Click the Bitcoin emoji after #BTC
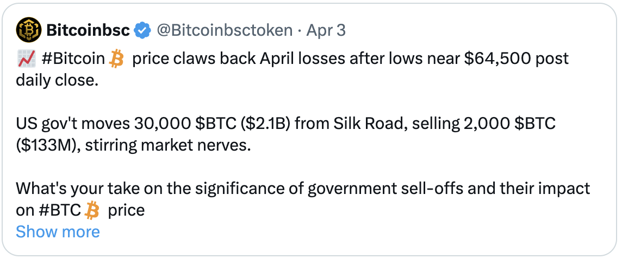The image size is (622, 259). click(92, 210)
